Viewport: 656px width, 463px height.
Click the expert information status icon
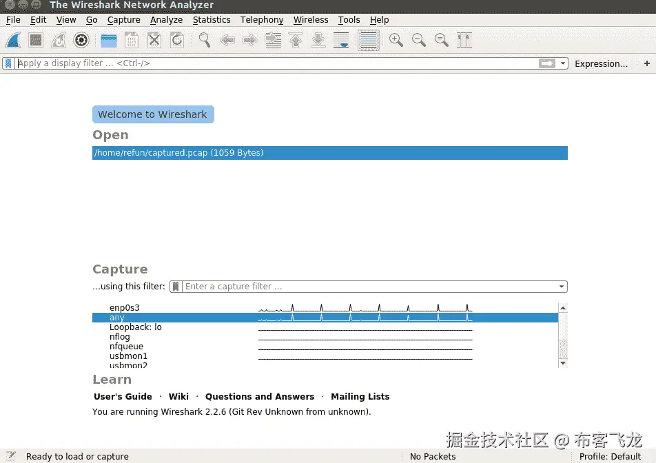tap(11, 456)
